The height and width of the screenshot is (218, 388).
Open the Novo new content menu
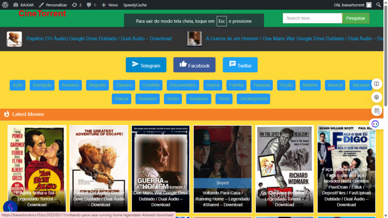click(x=110, y=5)
